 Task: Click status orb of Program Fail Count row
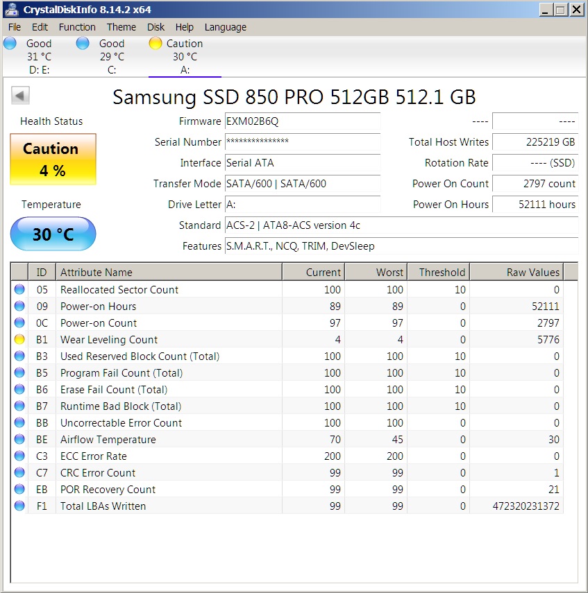pos(19,372)
